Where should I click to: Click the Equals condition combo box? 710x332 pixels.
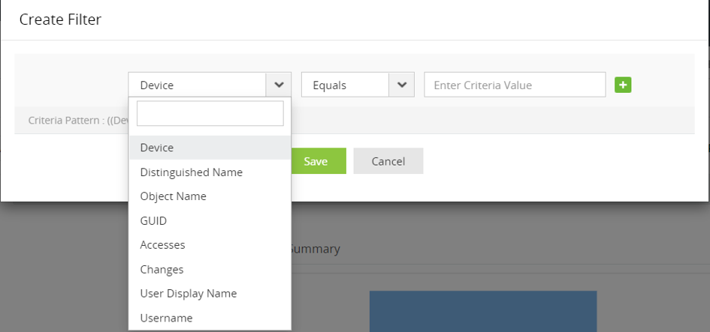tap(345, 85)
